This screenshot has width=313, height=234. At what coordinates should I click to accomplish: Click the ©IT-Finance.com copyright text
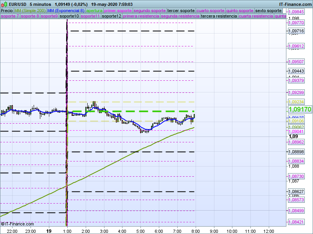tap(17, 224)
